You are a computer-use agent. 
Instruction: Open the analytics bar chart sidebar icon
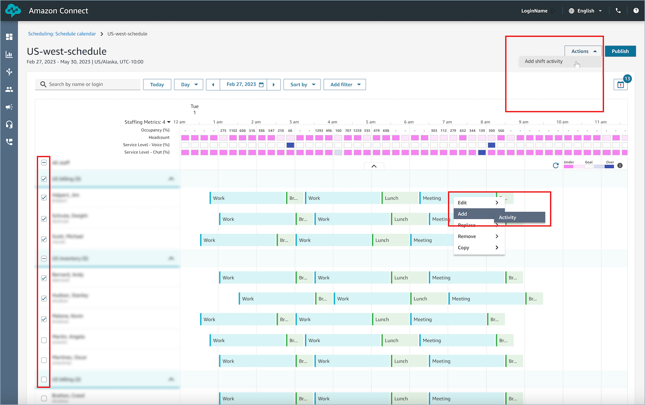coord(9,55)
